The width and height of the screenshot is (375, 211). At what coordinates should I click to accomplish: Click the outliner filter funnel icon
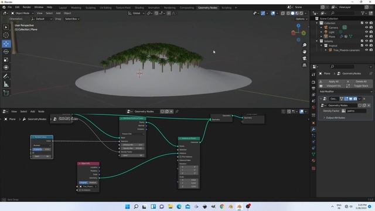point(363,13)
